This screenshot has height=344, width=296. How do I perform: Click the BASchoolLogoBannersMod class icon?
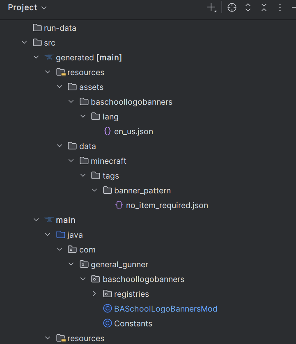pyautogui.click(x=108, y=308)
